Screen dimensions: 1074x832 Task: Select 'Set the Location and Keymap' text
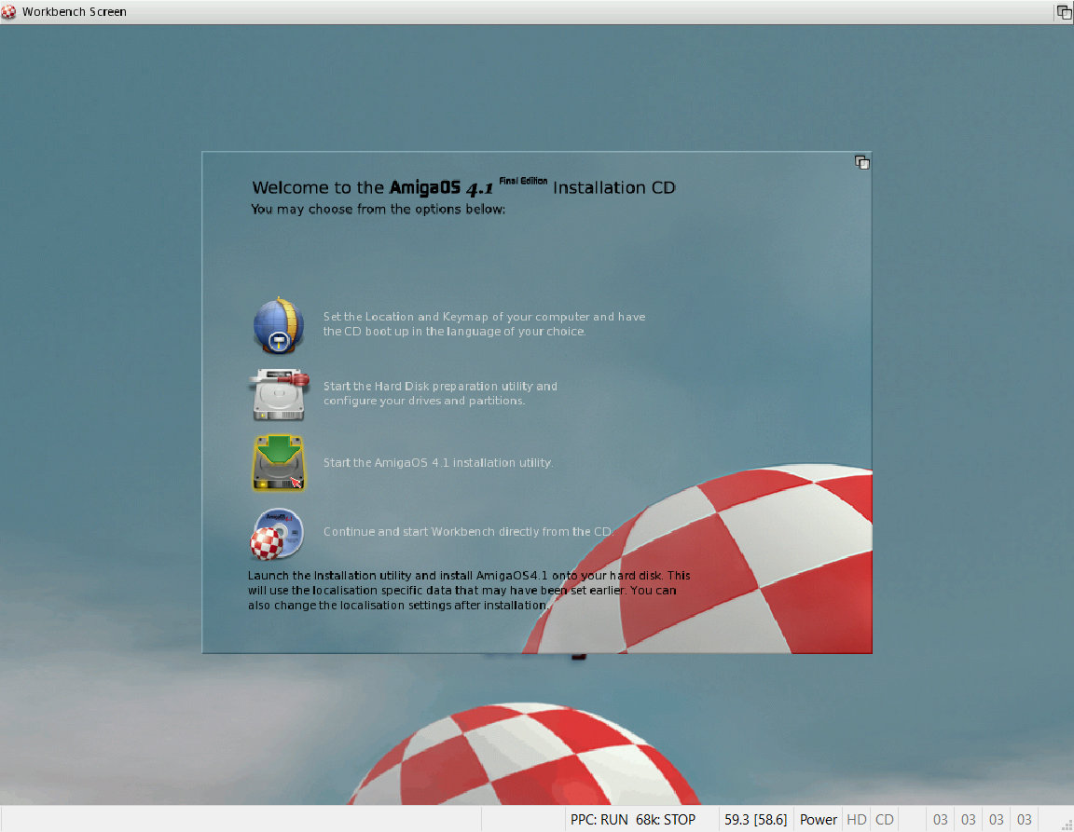point(484,324)
